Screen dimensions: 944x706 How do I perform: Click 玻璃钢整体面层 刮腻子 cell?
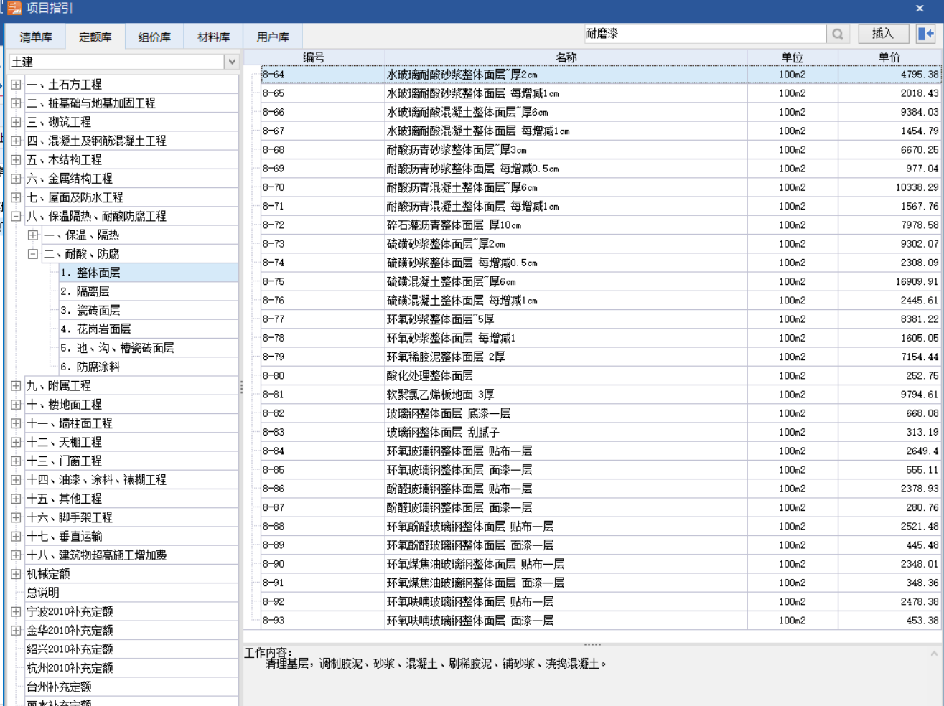[x=566, y=432]
